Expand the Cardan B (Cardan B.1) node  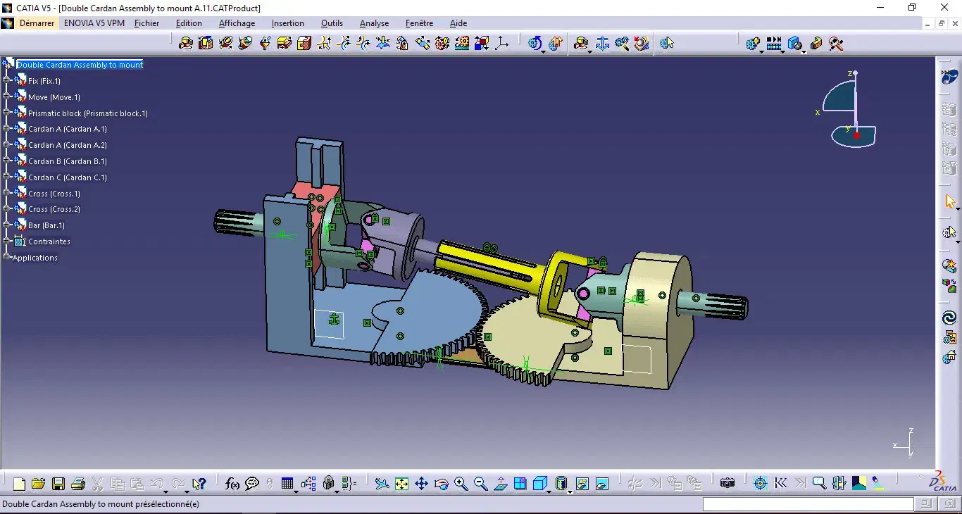[x=6, y=161]
